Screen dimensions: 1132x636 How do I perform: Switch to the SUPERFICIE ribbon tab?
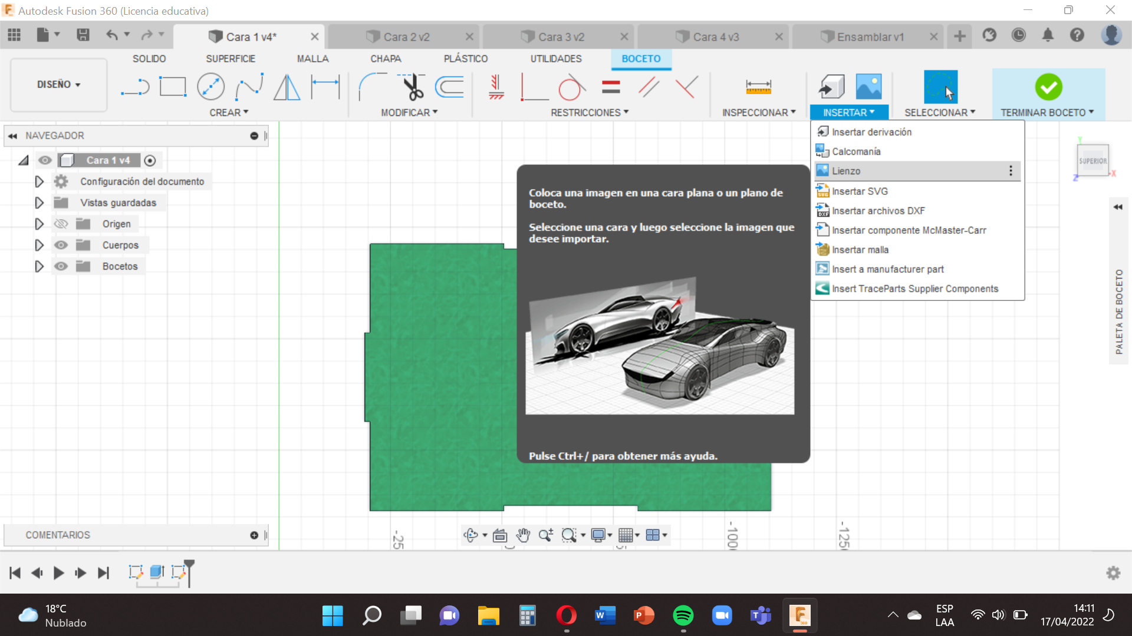click(231, 59)
